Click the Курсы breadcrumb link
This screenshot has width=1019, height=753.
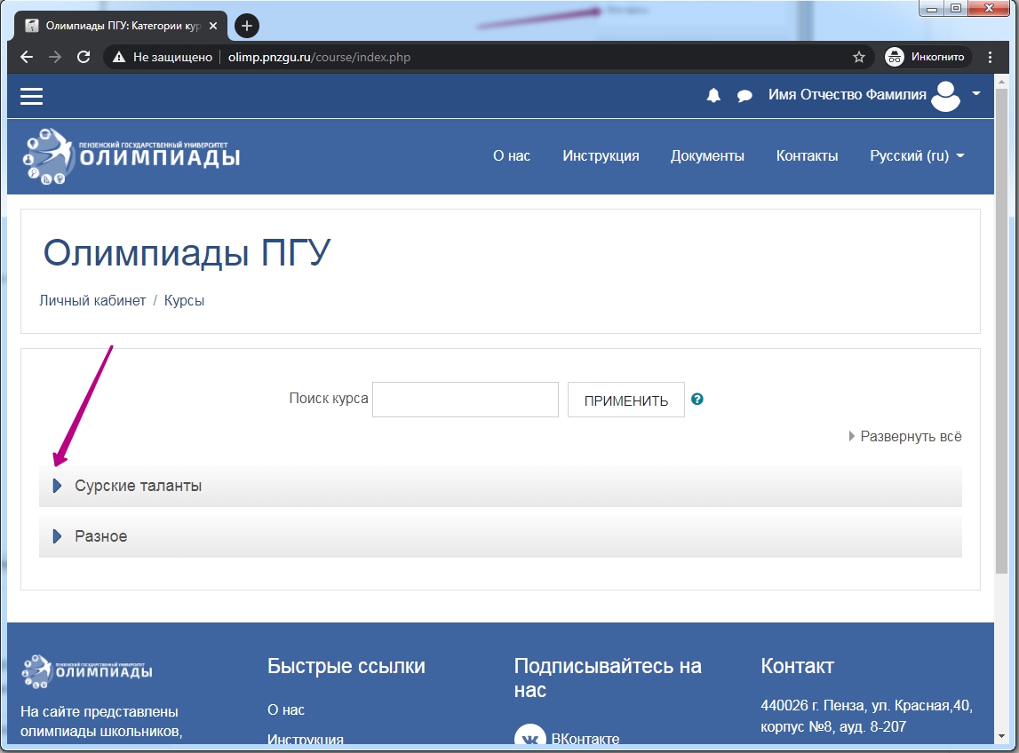[x=184, y=301]
